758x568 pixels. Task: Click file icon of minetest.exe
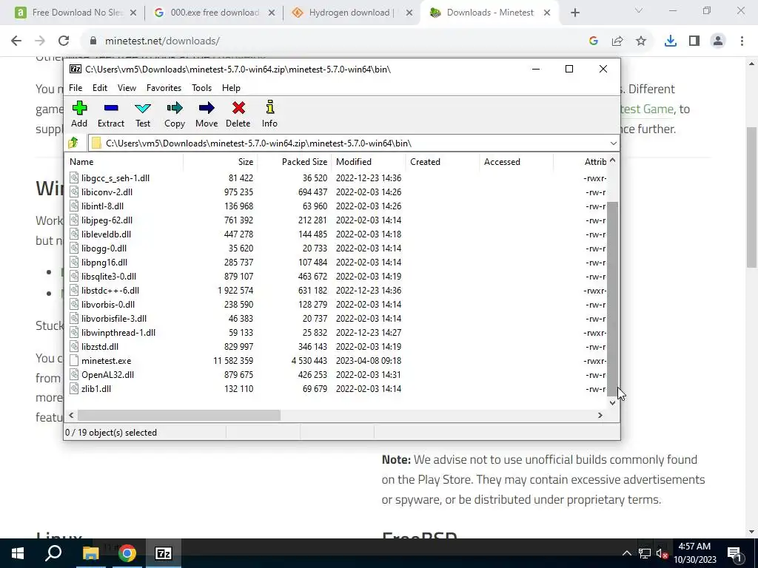74,360
